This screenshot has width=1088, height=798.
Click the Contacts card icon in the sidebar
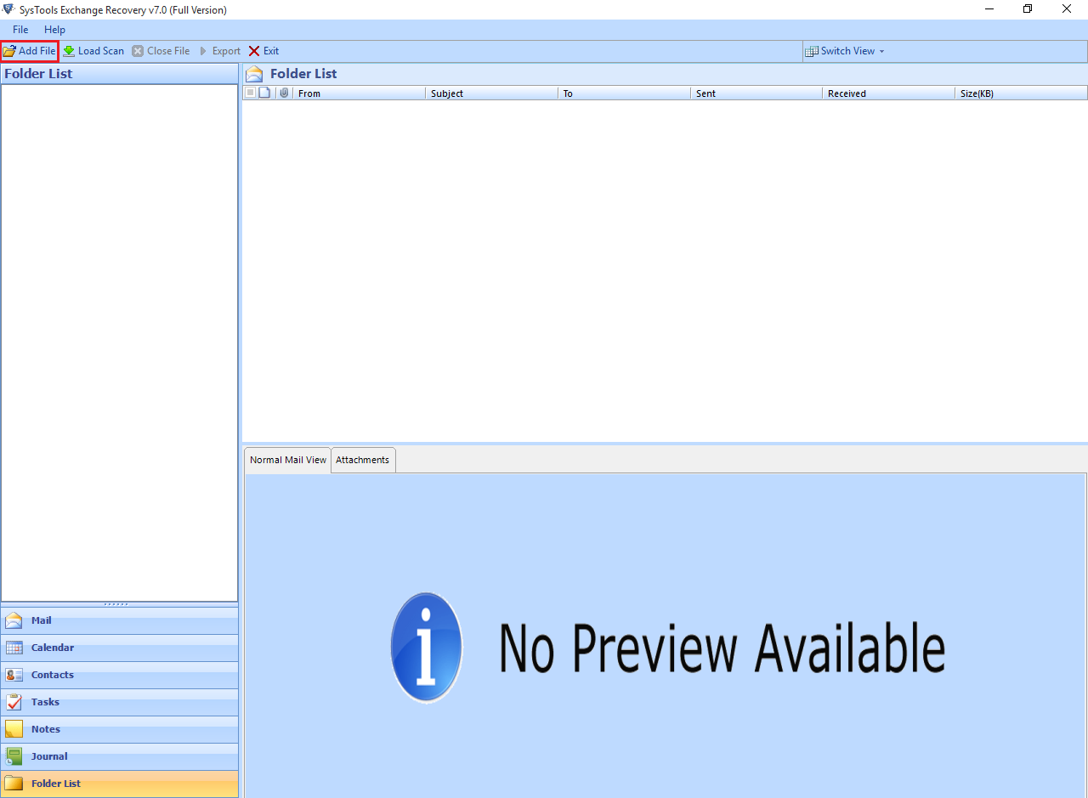click(14, 675)
